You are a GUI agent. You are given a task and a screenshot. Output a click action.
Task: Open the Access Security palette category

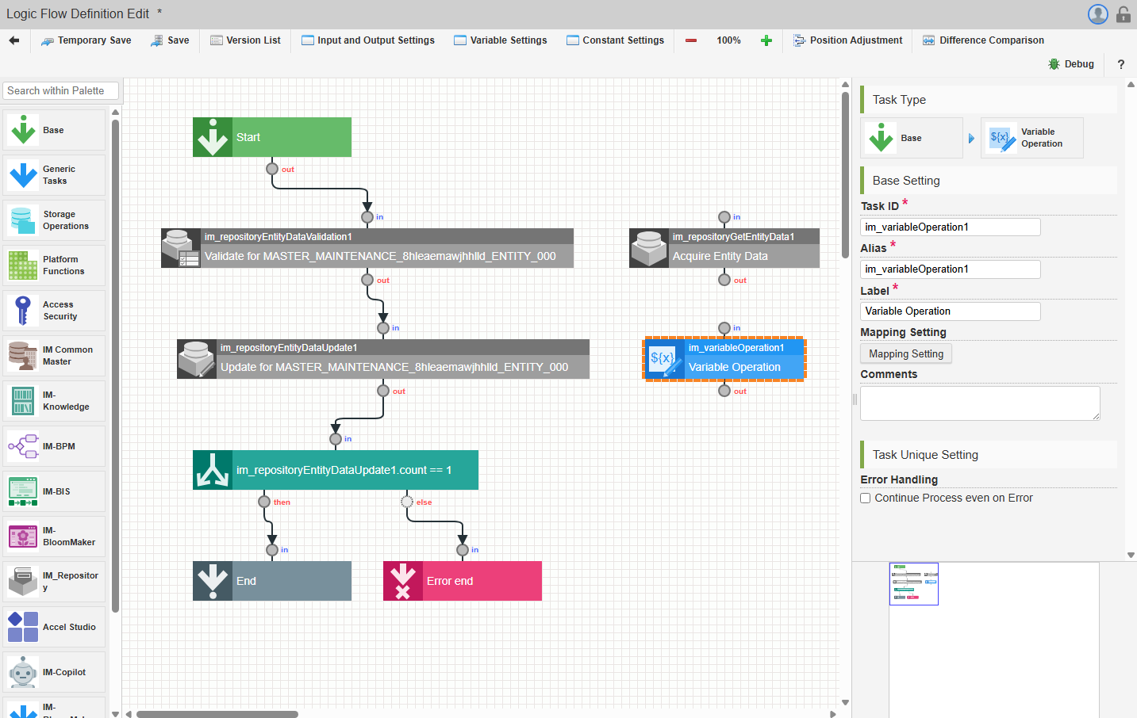click(x=54, y=311)
